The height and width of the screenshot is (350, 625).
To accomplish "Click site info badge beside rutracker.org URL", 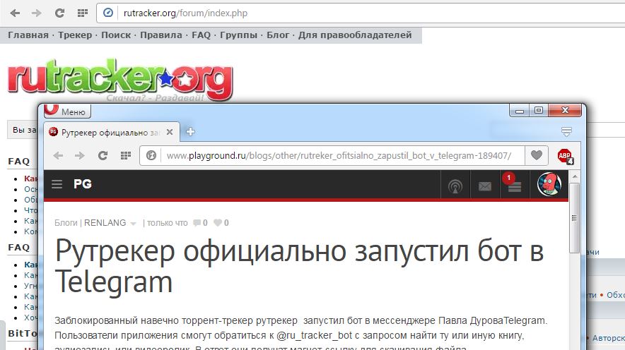I will tap(108, 13).
